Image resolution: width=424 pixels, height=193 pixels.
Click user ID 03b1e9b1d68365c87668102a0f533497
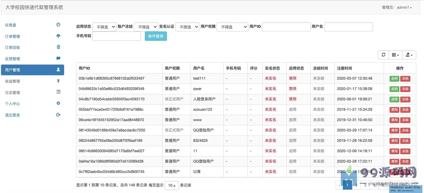(x=112, y=78)
